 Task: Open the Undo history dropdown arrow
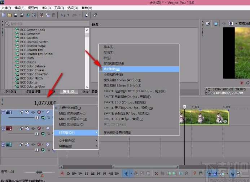point(68,15)
